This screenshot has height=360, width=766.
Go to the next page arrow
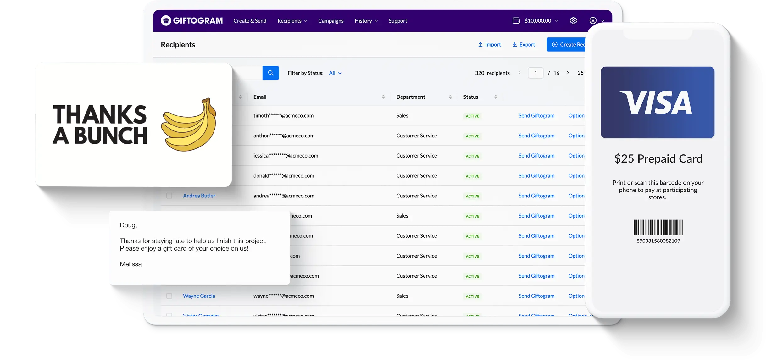[x=568, y=73]
